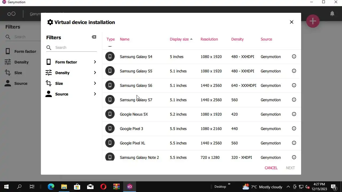Open Opera browser from taskbar

point(103,187)
